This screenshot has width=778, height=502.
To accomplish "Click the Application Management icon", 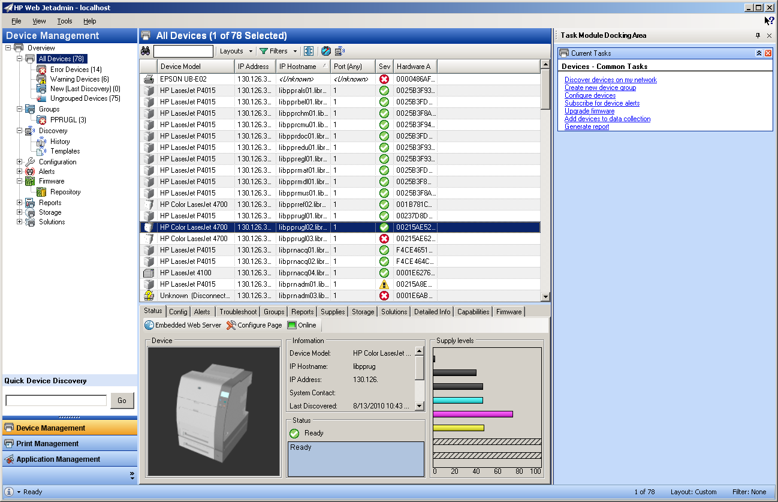I will 9,459.
